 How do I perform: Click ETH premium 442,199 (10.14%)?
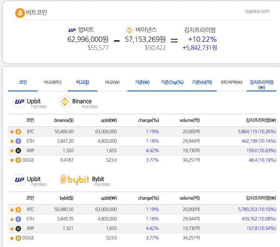click(x=259, y=141)
